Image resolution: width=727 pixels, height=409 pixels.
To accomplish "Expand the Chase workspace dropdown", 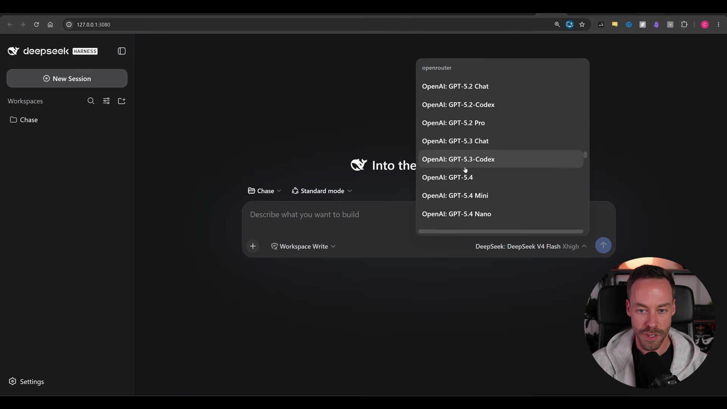I will pyautogui.click(x=264, y=191).
